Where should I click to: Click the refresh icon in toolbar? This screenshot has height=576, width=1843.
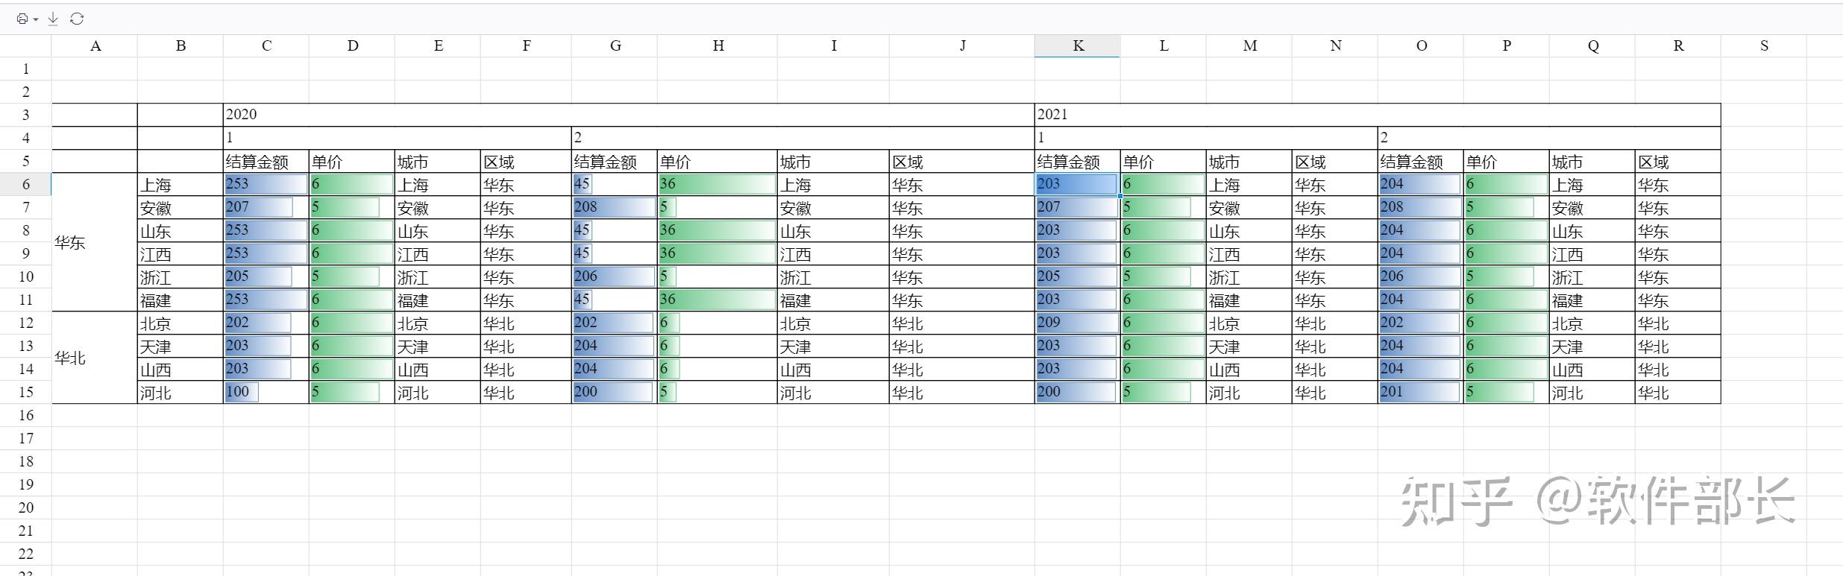77,19
